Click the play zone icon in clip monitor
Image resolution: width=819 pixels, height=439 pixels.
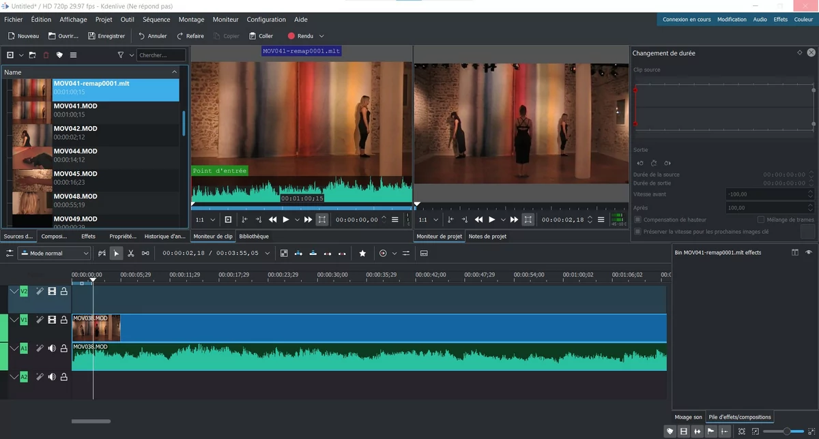click(228, 219)
